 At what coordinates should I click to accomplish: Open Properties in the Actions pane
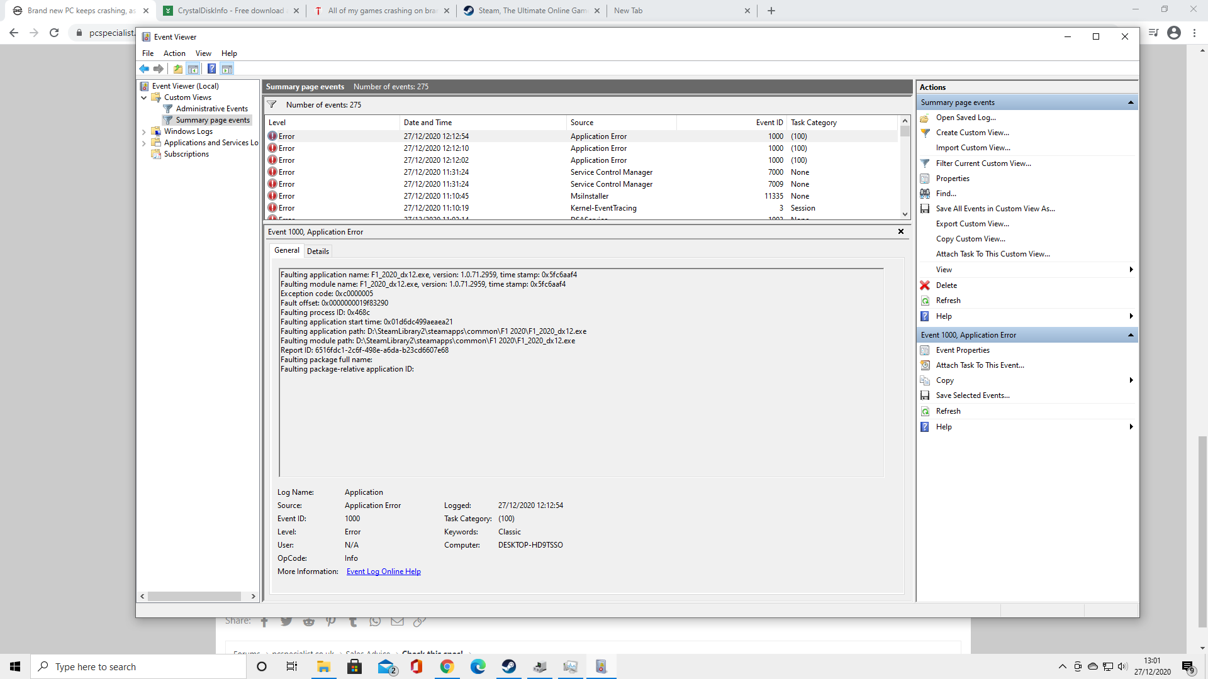tap(953, 179)
